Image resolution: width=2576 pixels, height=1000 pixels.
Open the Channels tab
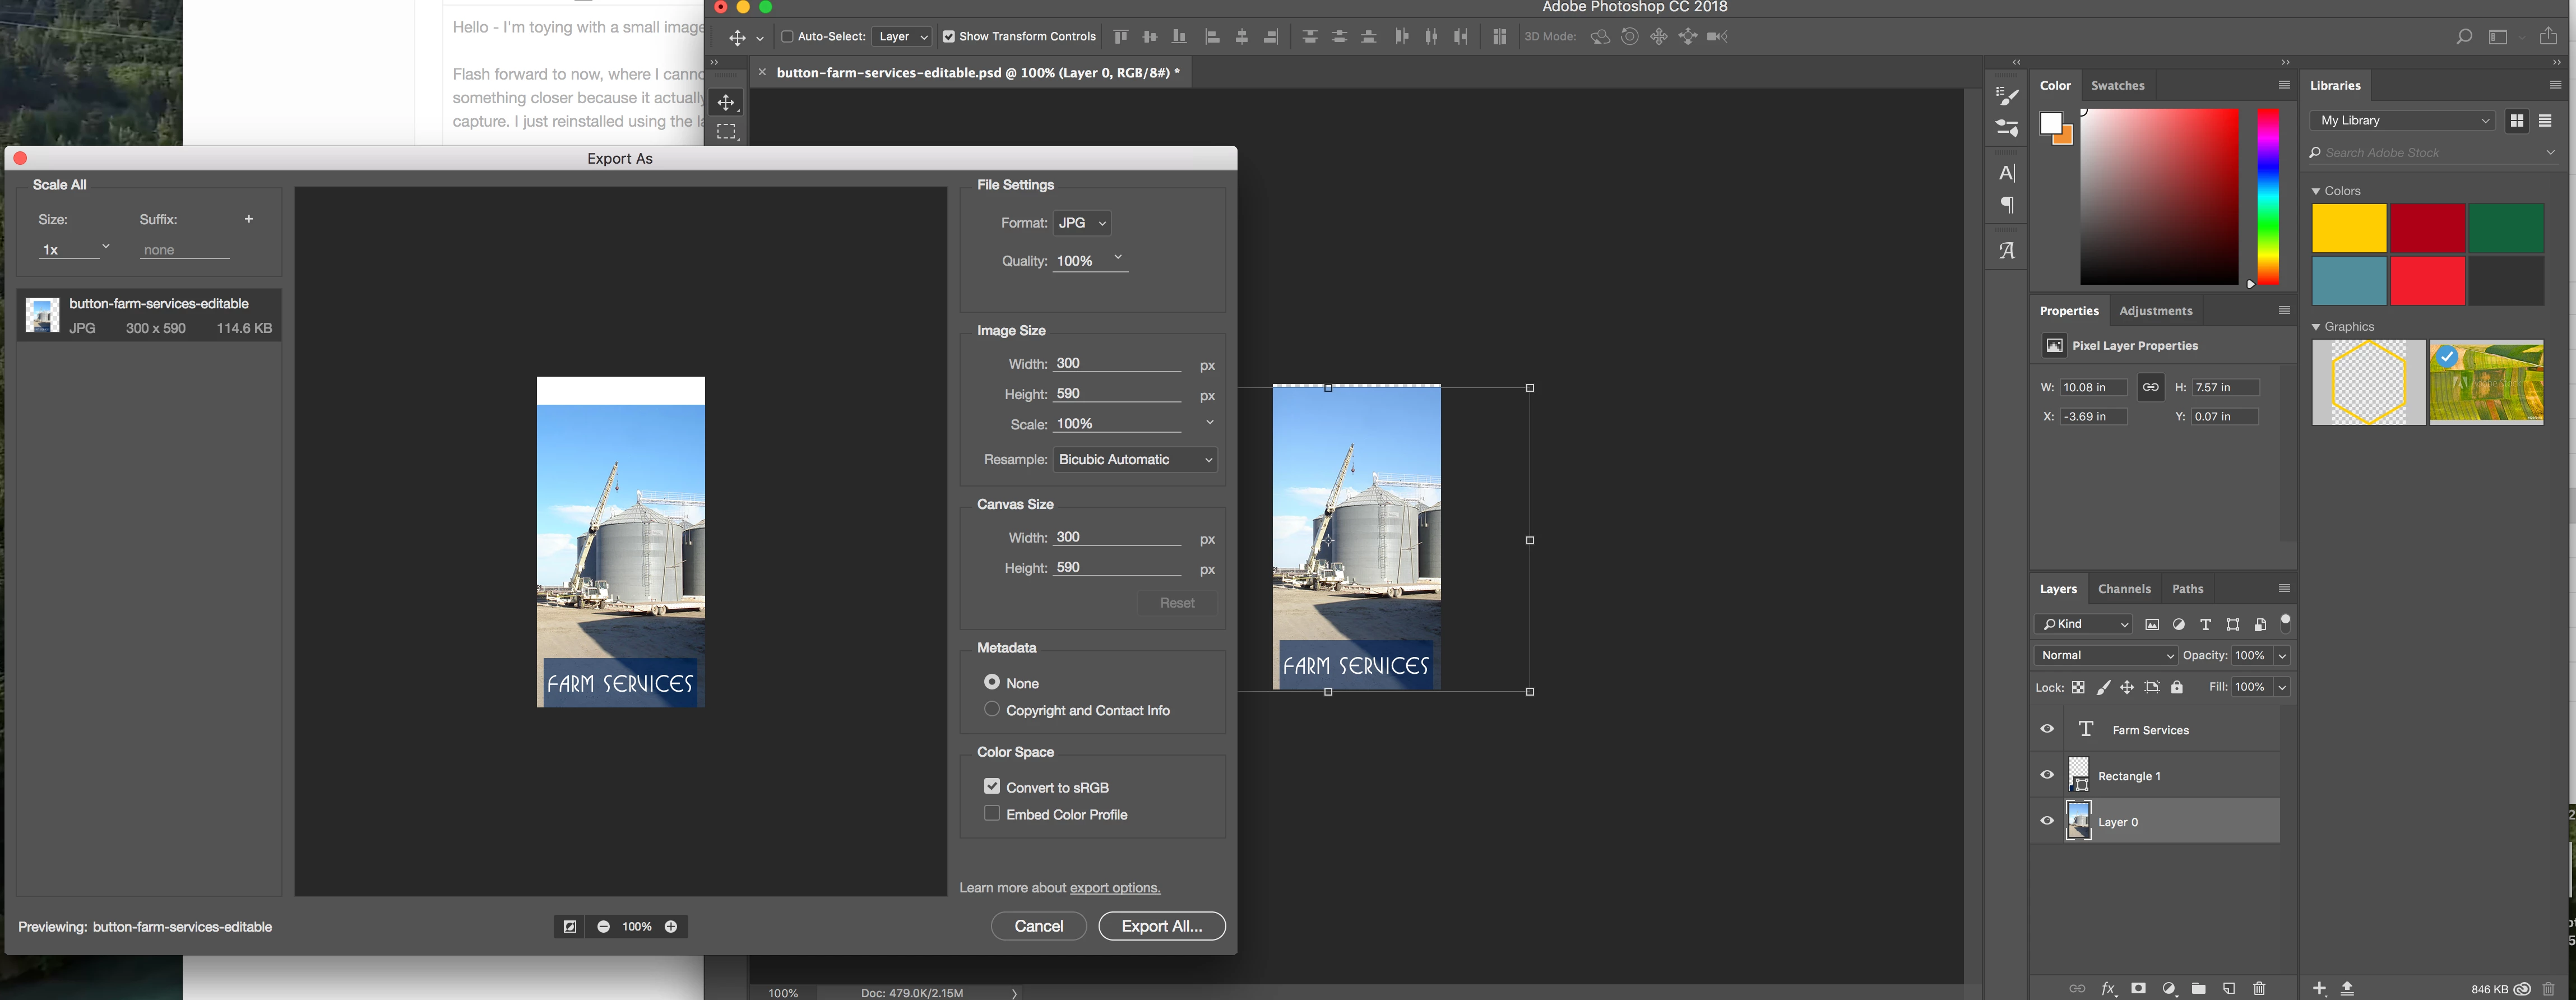(2124, 589)
